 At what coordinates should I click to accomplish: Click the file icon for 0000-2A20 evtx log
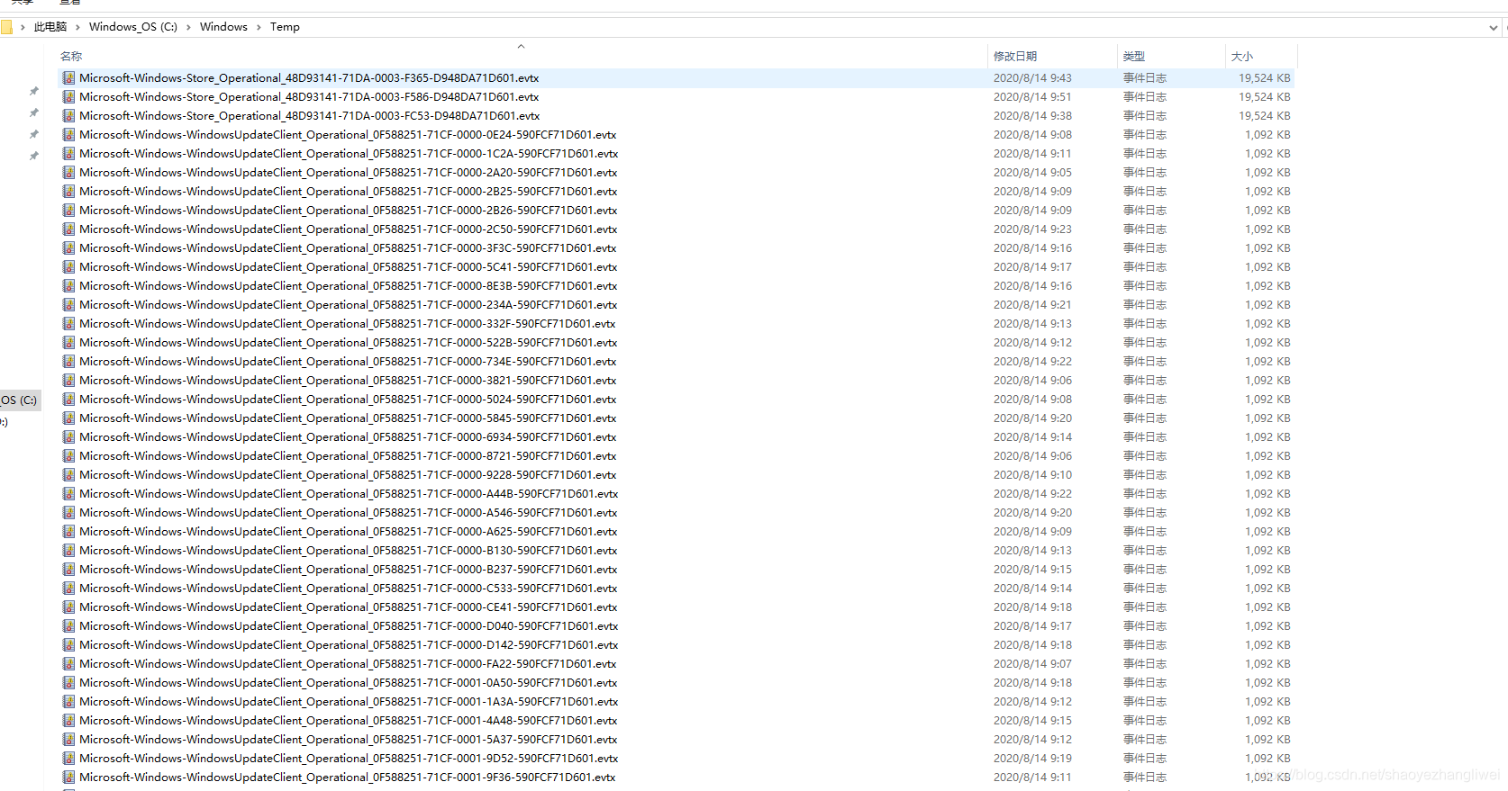[x=68, y=173]
